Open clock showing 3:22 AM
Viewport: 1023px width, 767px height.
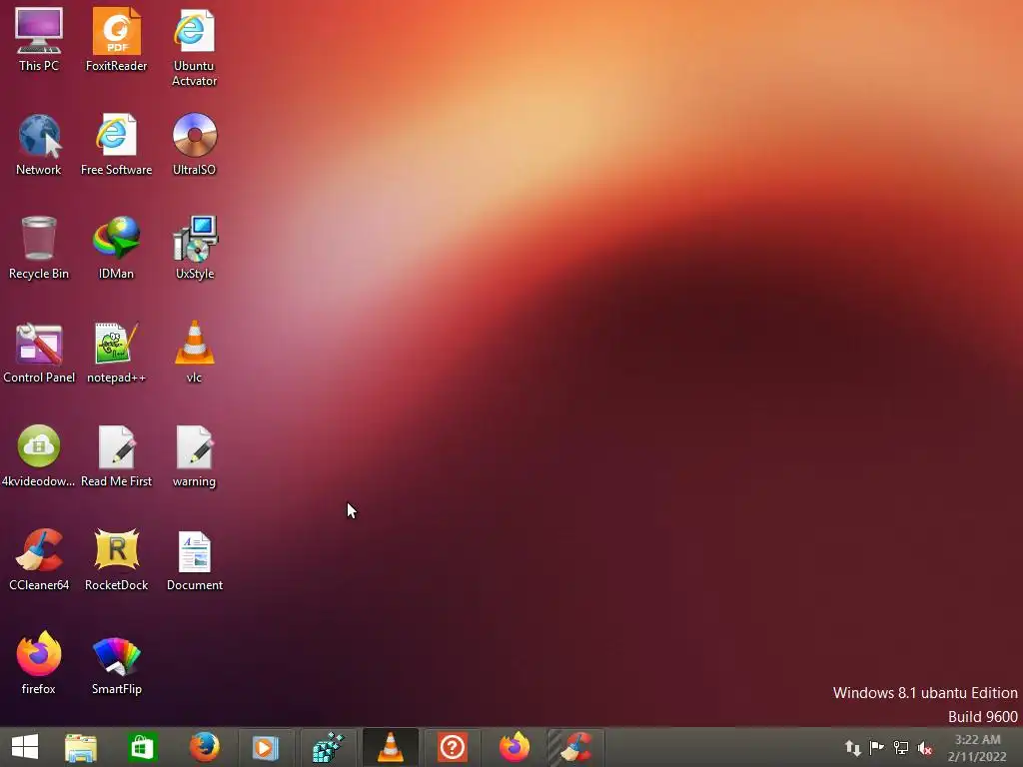[x=977, y=748]
